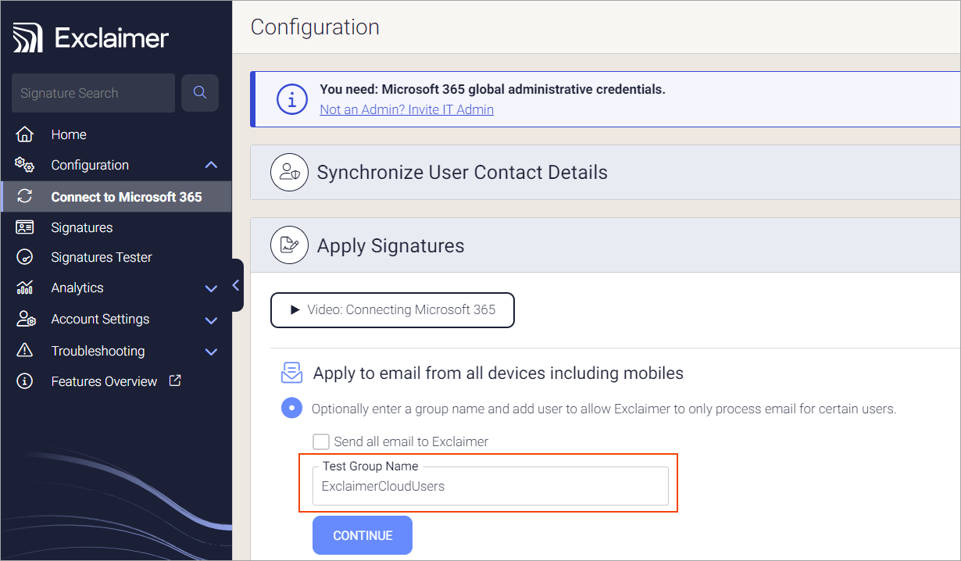The image size is (961, 561).
Task: Expand the Analytics submenu chevron
Action: pyautogui.click(x=211, y=288)
